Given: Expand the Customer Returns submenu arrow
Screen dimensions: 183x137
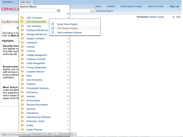Looking at the screenshot, I should [68, 71].
